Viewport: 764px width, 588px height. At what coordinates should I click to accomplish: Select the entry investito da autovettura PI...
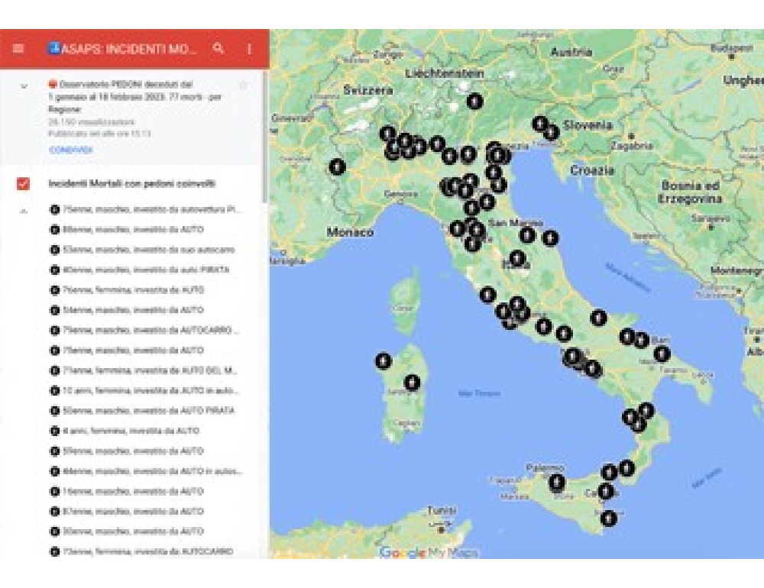point(145,209)
